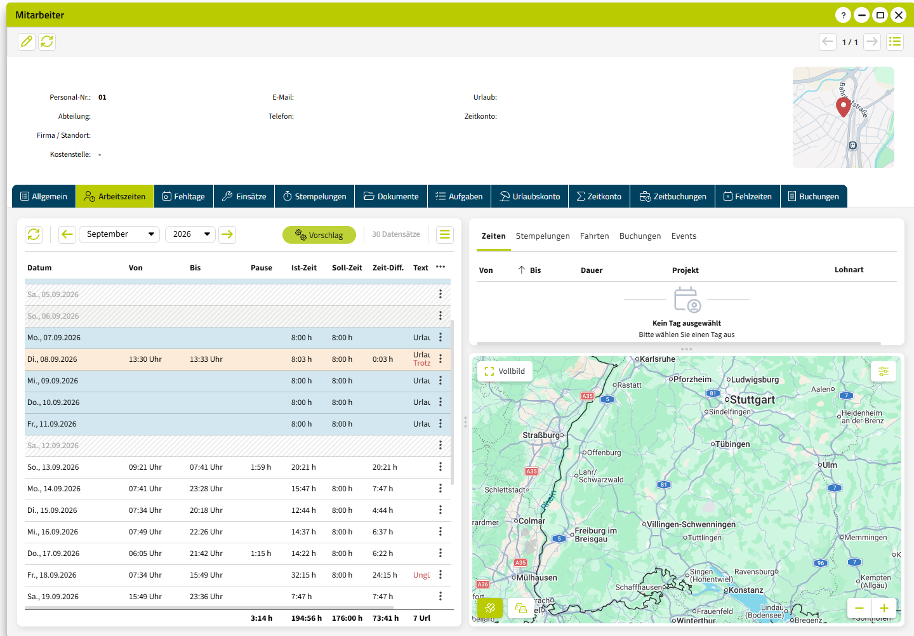Zoom in the map with plus
The image size is (914, 636).
click(884, 608)
